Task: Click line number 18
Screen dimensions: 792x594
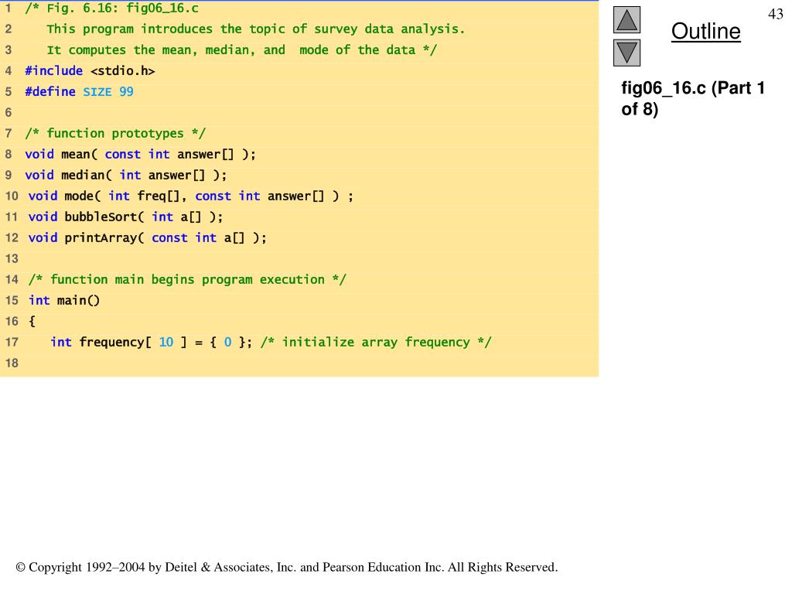Action: [x=12, y=363]
